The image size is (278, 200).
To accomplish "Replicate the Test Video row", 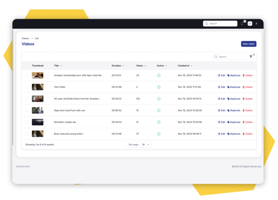I will click(234, 87).
